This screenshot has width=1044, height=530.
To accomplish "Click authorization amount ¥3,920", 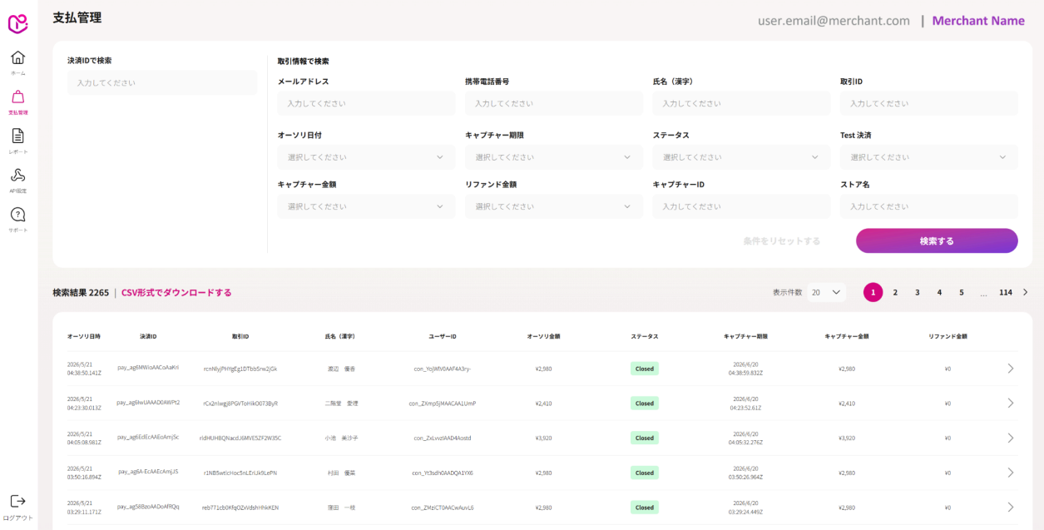I will pos(543,438).
